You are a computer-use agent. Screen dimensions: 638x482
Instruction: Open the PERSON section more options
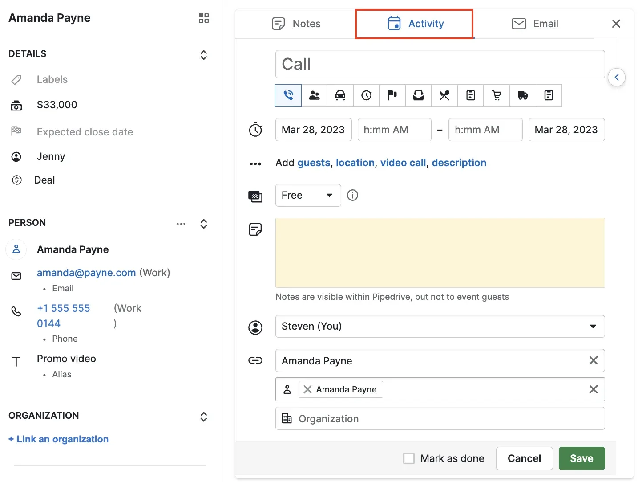181,224
